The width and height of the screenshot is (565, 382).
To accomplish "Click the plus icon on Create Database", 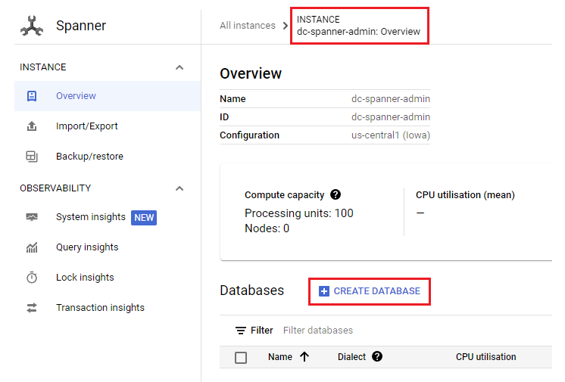I will (324, 291).
